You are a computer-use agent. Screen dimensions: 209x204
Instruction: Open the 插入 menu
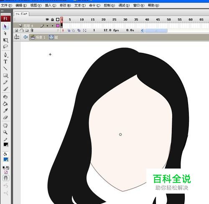coord(51,5)
